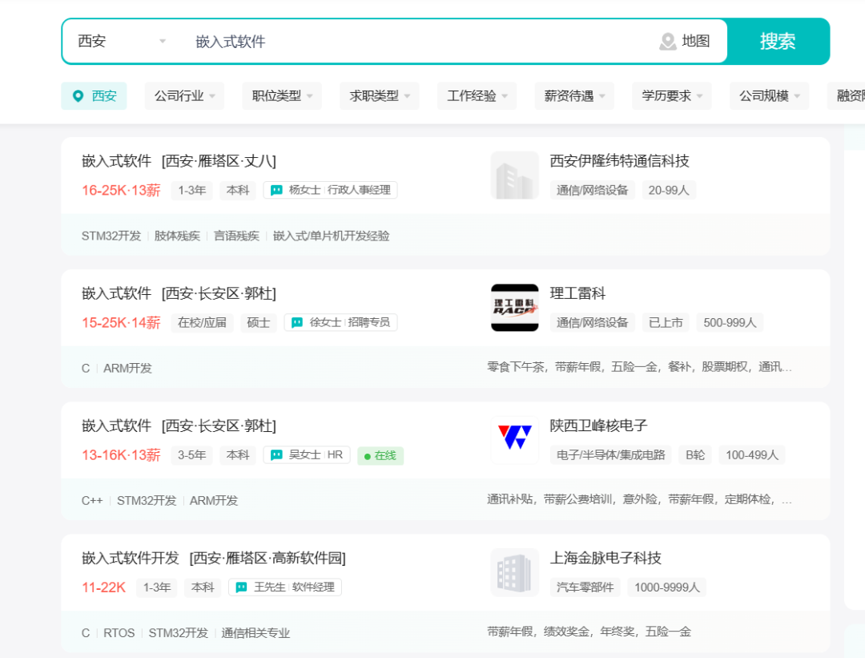Click the 言语残疾 keyword tag

click(236, 236)
